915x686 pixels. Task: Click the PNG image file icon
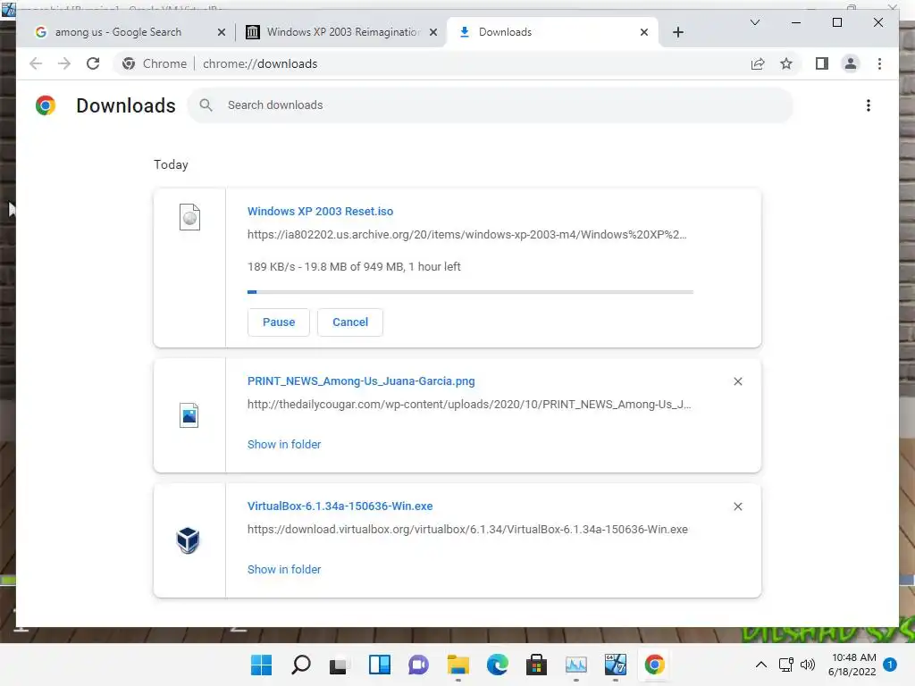(189, 415)
